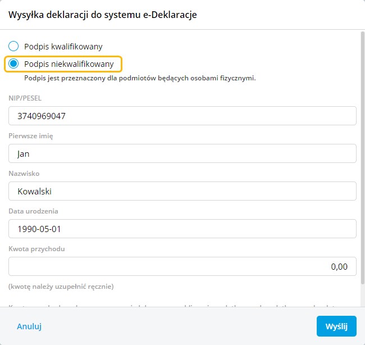Click the Kwota przychodu amount field
This screenshot has width=365, height=345.
click(x=182, y=266)
